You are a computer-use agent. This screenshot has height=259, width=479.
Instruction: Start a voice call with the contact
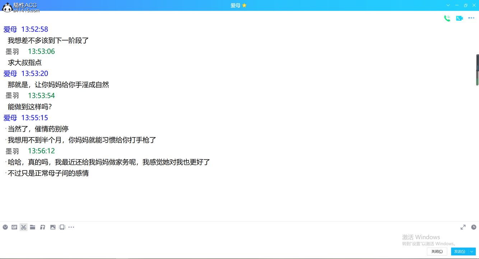click(x=447, y=18)
